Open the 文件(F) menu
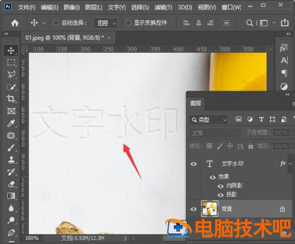Viewport: 295px width, 244px height. (26, 8)
